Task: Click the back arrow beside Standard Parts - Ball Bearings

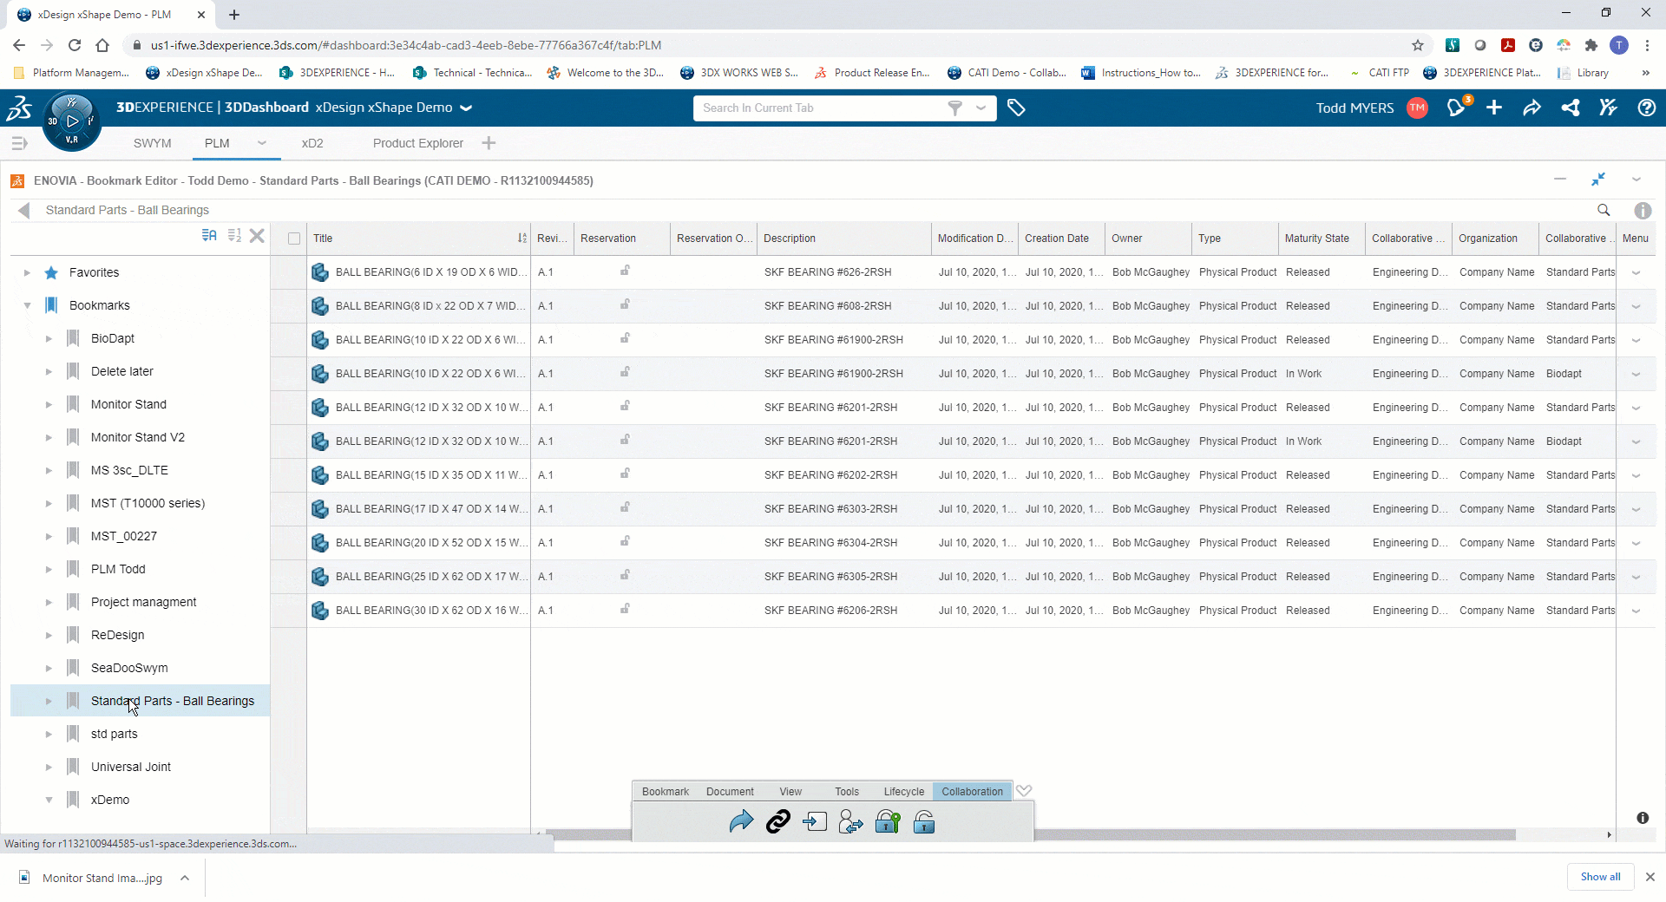Action: (24, 210)
